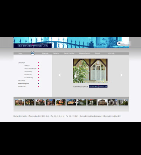Go back using the Zurück link

click(x=111, y=53)
